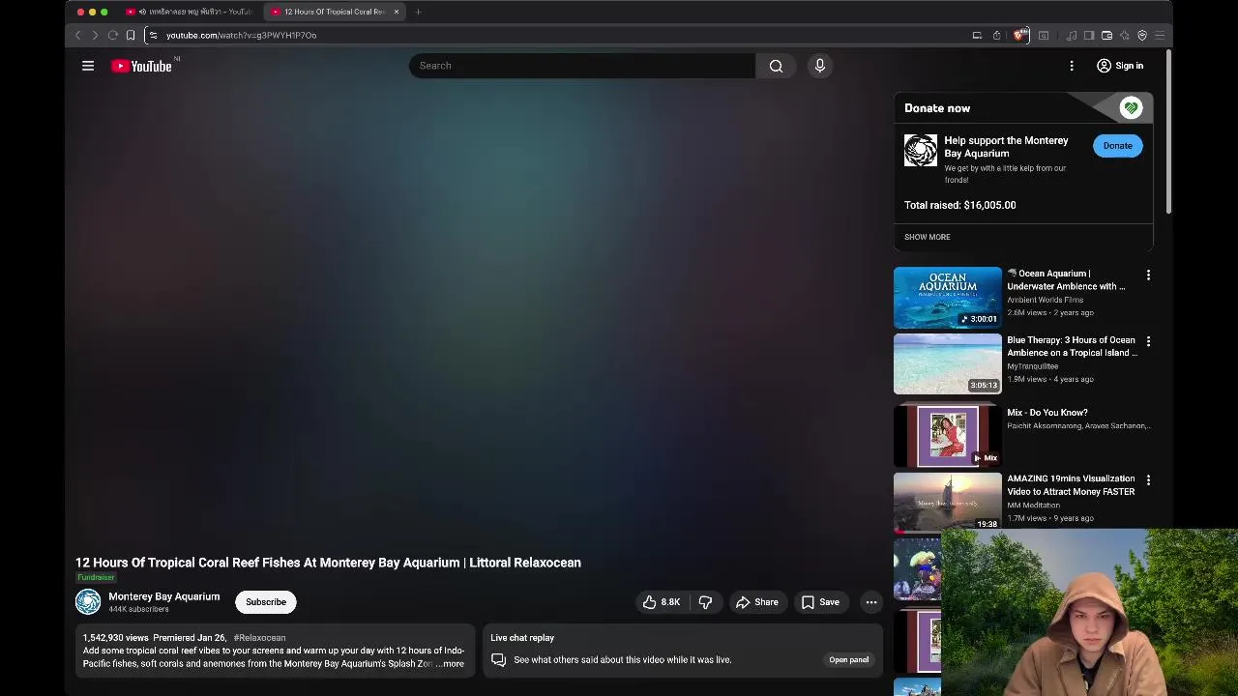Open Blue Therapy tropical island video thumbnail
1238x696 pixels.
(x=948, y=364)
